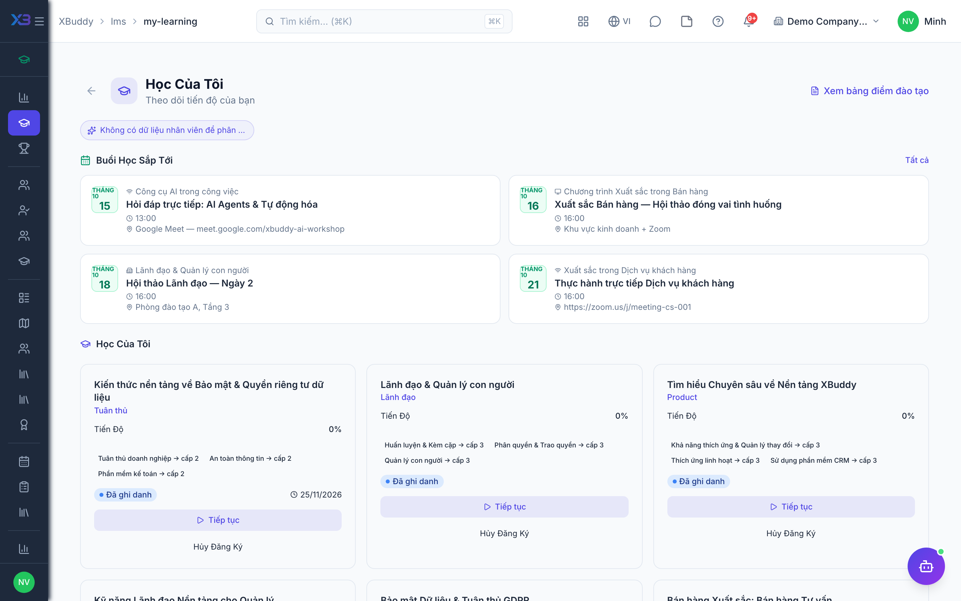Open Xem bảng điểm đào tạo link

[870, 91]
